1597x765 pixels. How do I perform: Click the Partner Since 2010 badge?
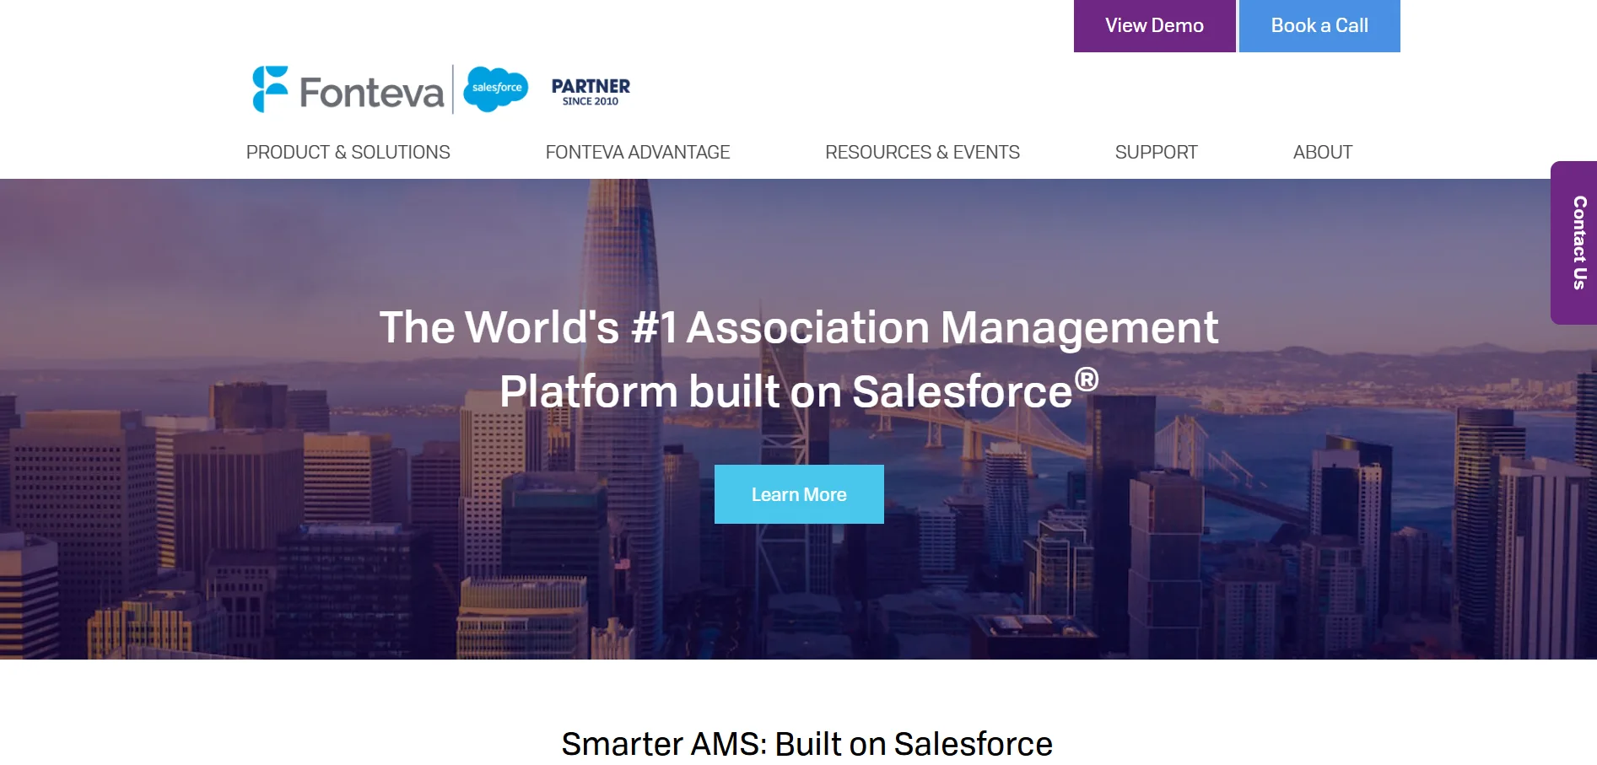pos(591,88)
